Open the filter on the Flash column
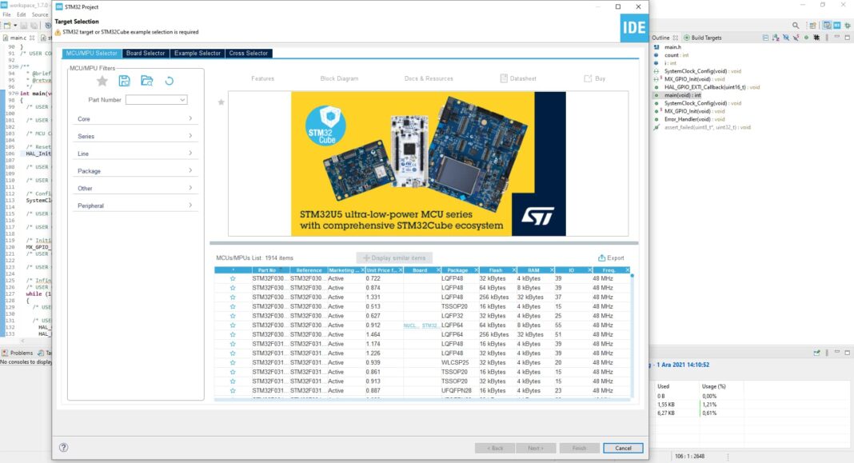 513,269
